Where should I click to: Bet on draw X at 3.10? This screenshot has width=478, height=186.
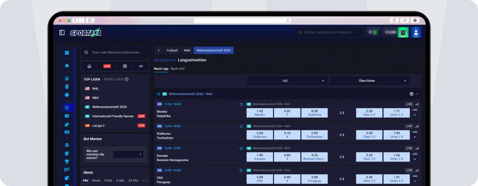[x=287, y=135]
